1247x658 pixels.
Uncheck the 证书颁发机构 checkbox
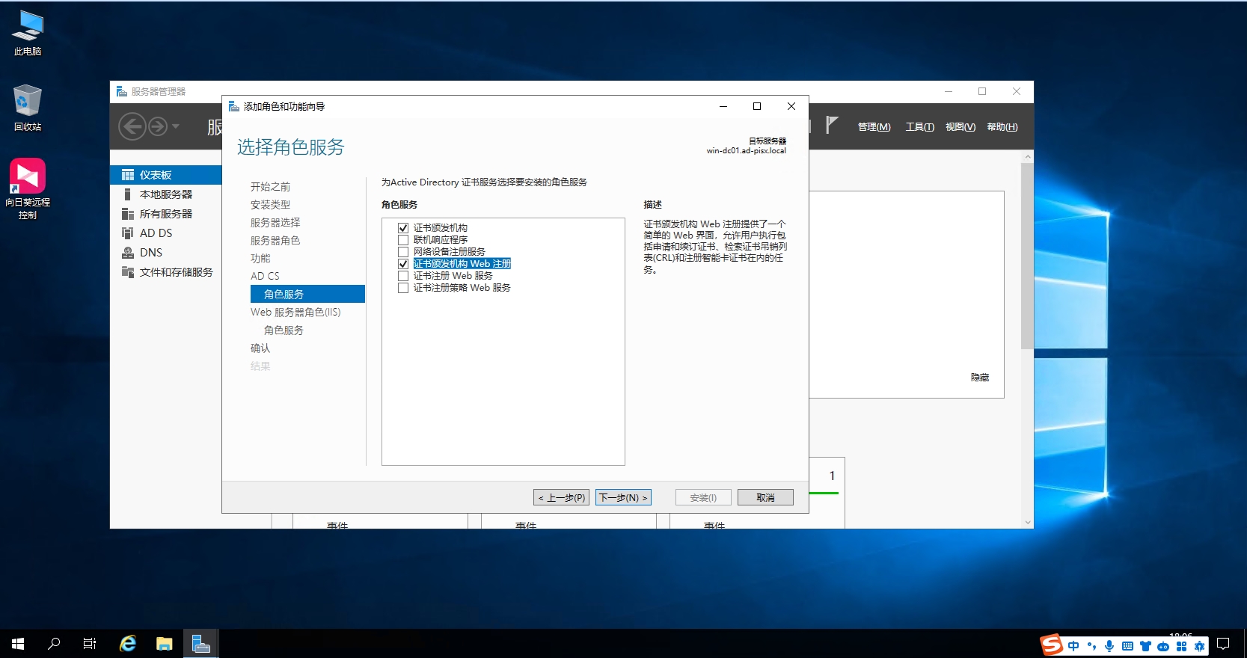coord(403,228)
